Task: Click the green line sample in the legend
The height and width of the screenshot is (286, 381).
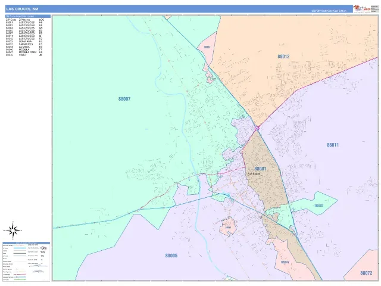Action: click(20, 279)
